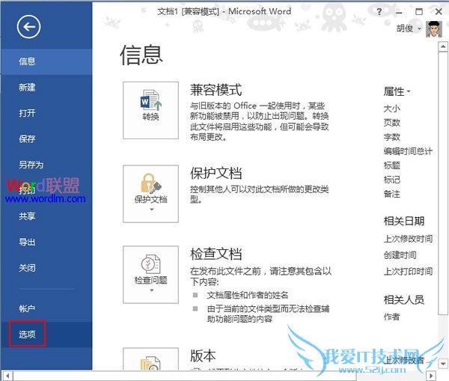Viewport: 449px width, 381px height.
Task: Open 选项 (Options) in the sidebar
Action: click(46, 335)
